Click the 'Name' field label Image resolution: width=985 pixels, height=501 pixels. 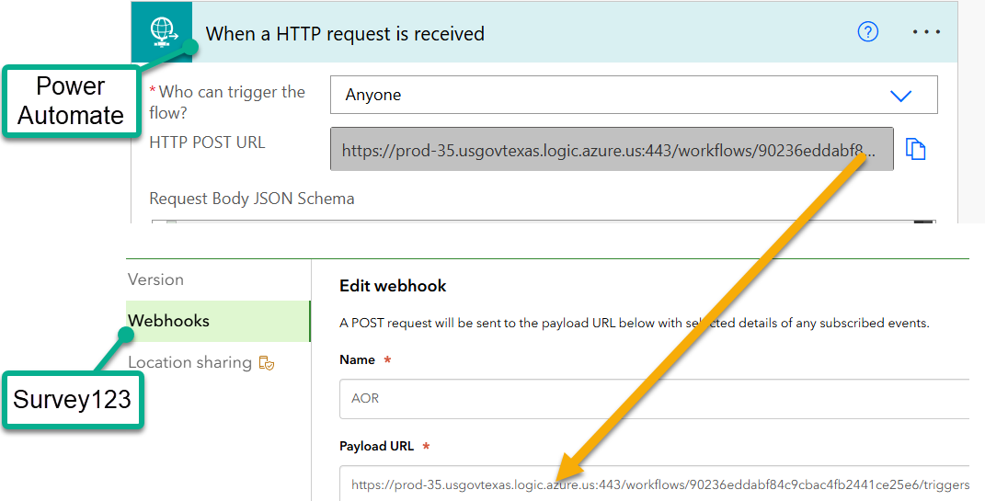click(x=357, y=359)
